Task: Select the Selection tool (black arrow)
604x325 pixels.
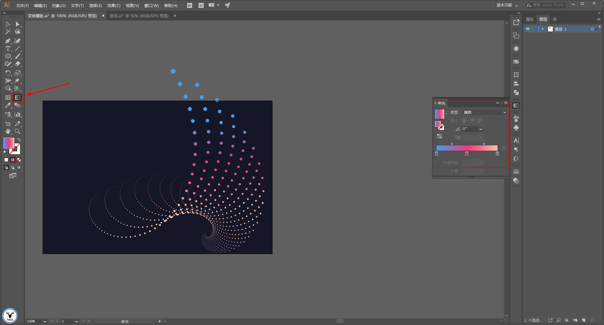Action: pos(8,24)
